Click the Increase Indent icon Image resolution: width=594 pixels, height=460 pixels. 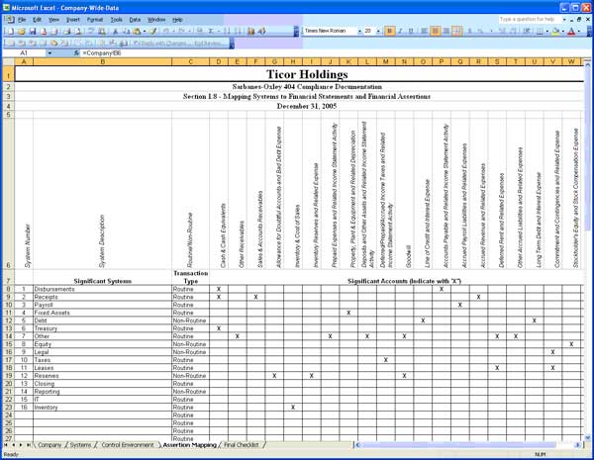pos(527,31)
